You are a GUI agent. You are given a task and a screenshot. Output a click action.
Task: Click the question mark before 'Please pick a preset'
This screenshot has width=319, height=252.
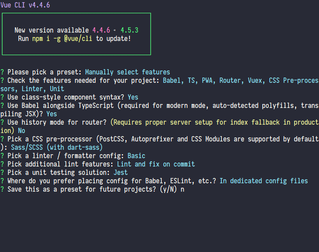pos(2,72)
